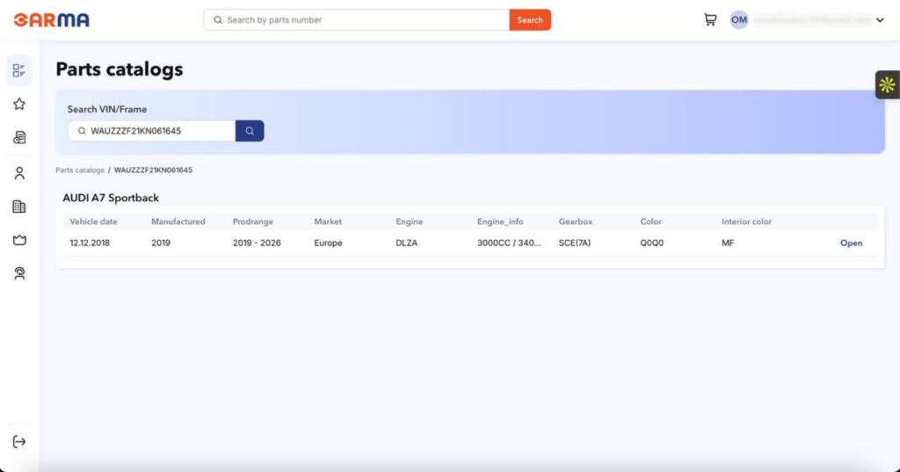Image resolution: width=900 pixels, height=472 pixels.
Task: Go to Parts catalogs breadcrumb link
Action: 80,171
